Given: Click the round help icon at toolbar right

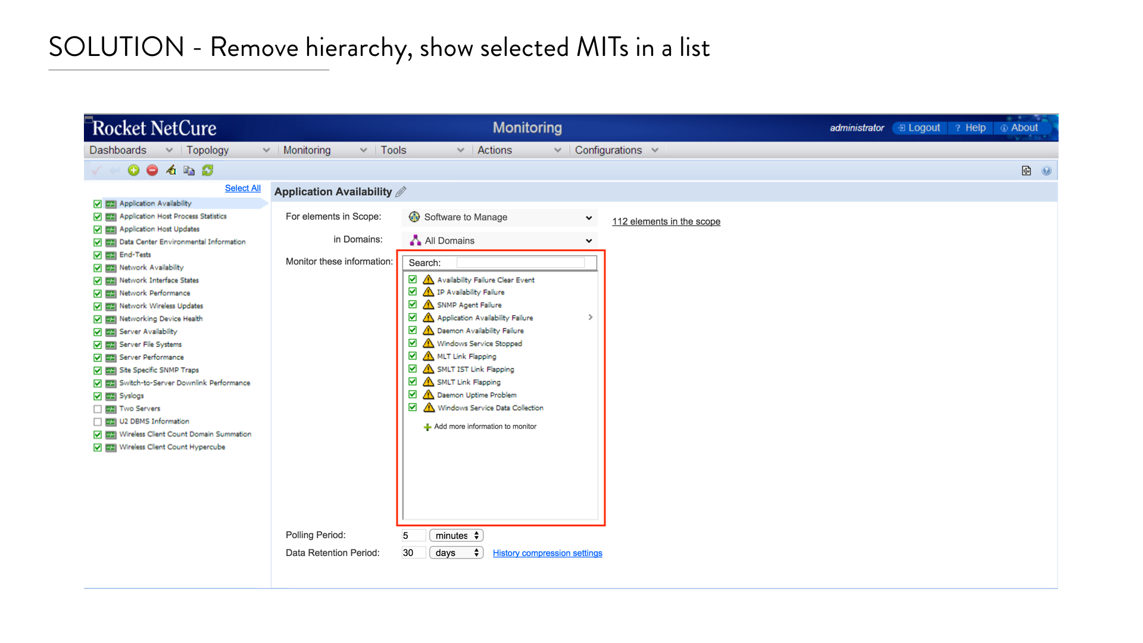Looking at the screenshot, I should click(1046, 171).
